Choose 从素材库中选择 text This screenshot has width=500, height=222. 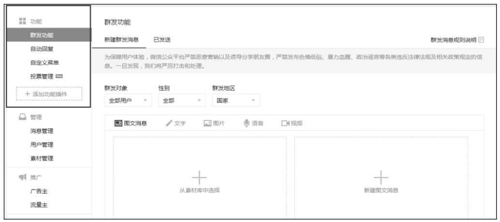[x=199, y=191]
